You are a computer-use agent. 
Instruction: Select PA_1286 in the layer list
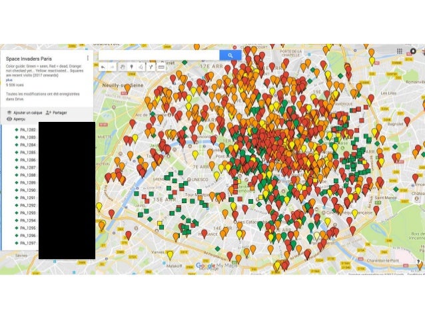(x=26, y=160)
